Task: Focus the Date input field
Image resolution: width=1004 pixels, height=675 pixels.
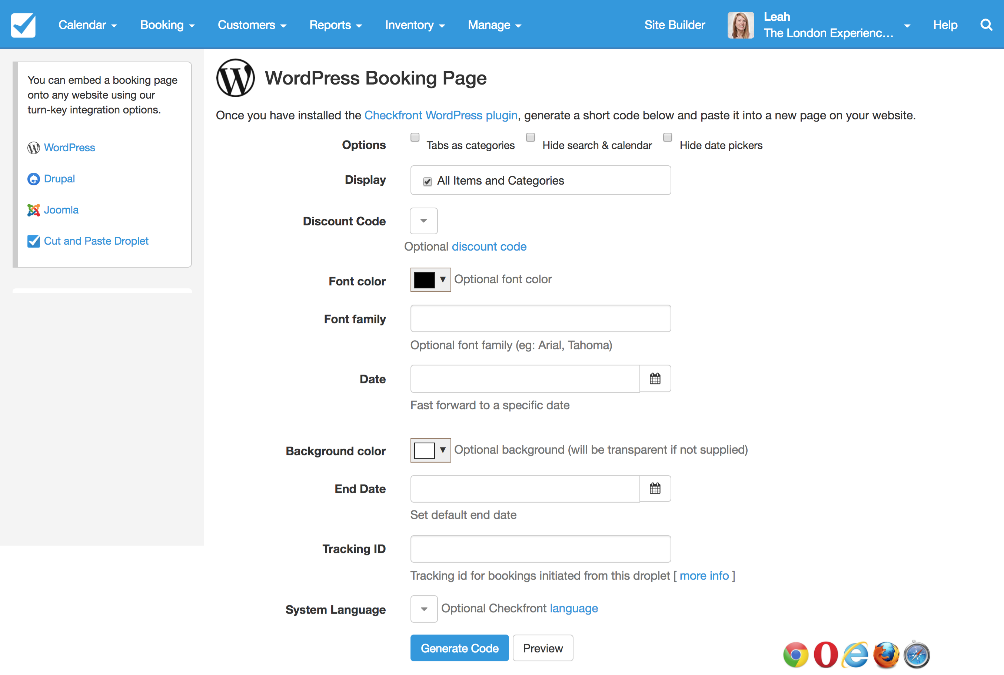Action: coord(525,379)
